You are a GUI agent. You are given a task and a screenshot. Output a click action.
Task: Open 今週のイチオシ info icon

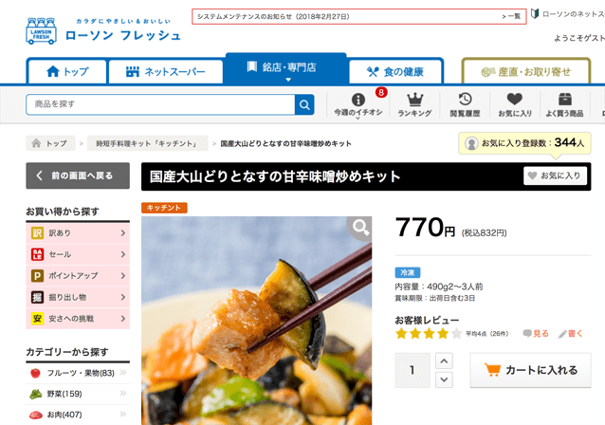[x=358, y=100]
